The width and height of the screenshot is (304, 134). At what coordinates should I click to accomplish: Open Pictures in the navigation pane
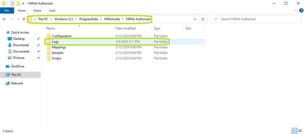pos(19,58)
